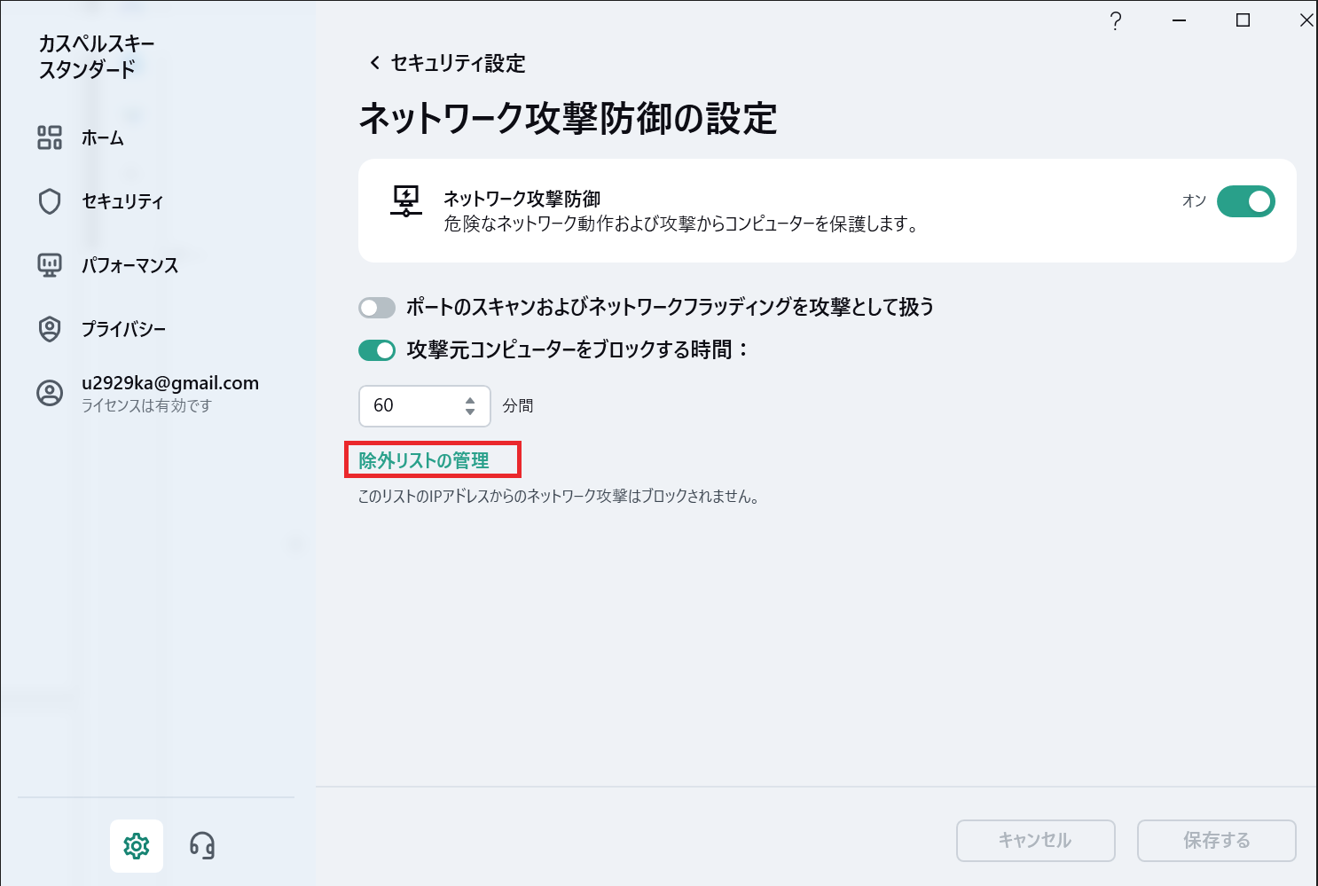Open the パフォーマンス section
Viewport: 1318px width, 886px height.
pyautogui.click(x=130, y=265)
